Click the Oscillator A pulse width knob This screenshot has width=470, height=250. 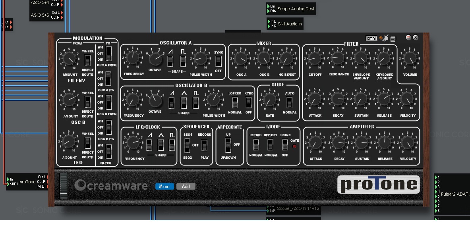pos(200,58)
